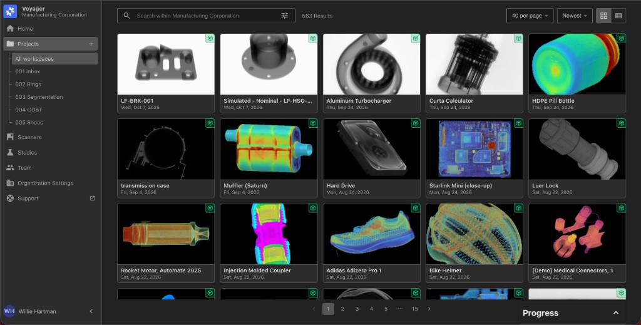Select the Luer Lock title
Image resolution: width=641 pixels, height=325 pixels.
[545, 185]
